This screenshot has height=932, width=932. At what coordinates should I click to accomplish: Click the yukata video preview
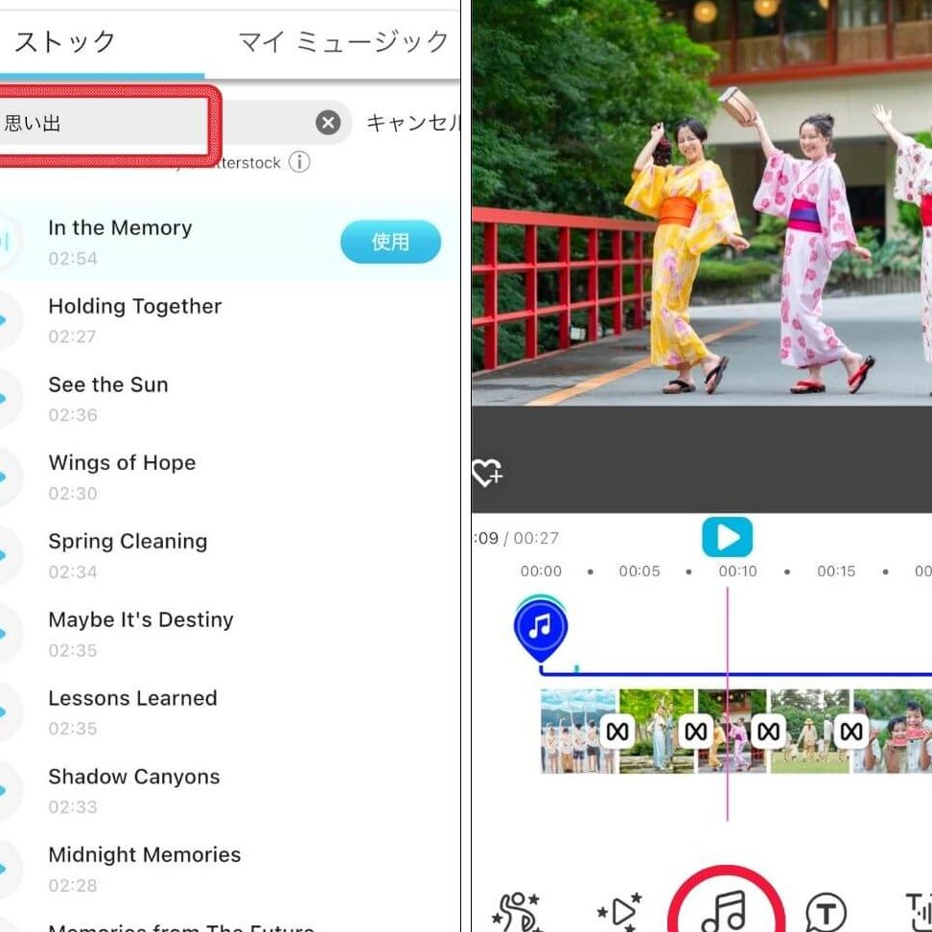tap(702, 202)
